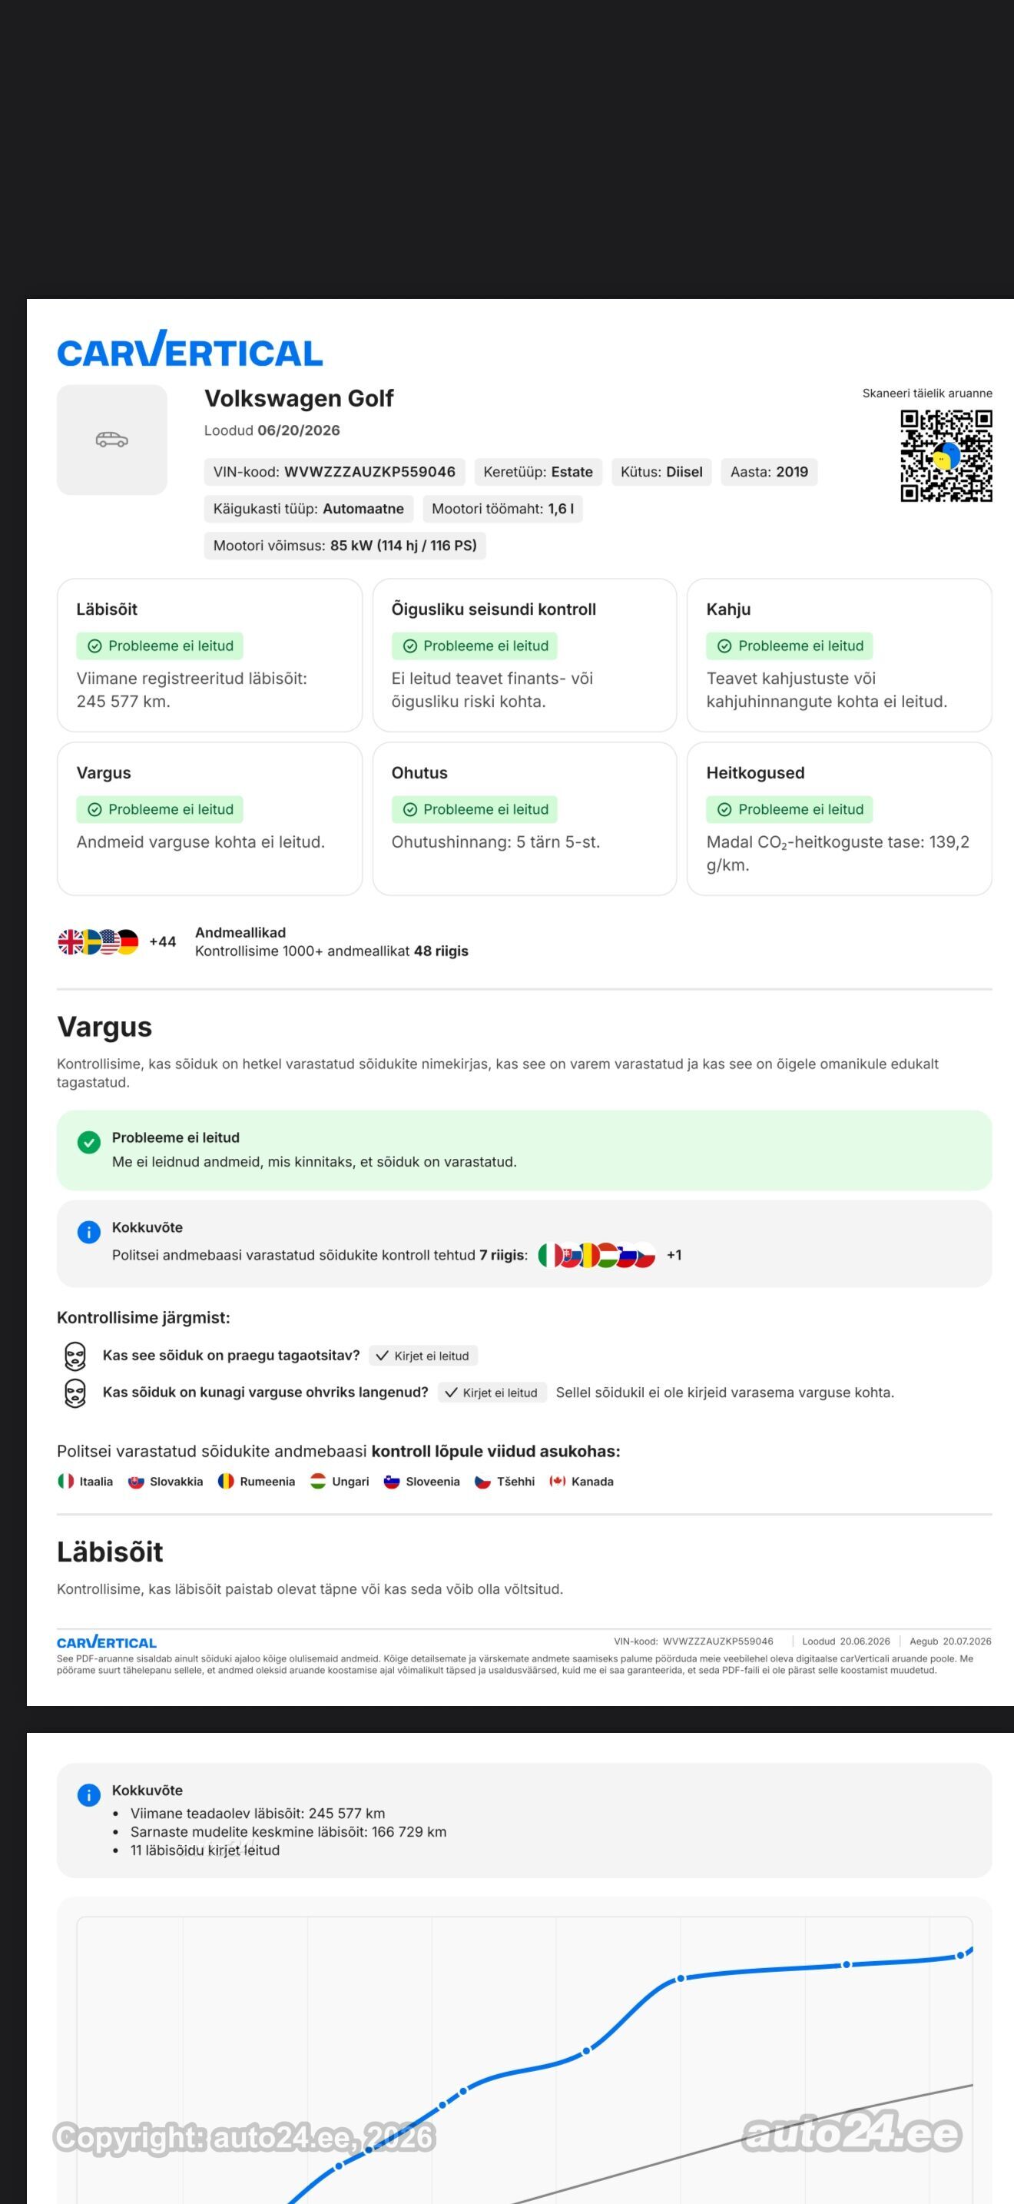Click the blue info icon beside Kokkuvõte
Screen dimensions: 1014x2204
coord(89,1232)
